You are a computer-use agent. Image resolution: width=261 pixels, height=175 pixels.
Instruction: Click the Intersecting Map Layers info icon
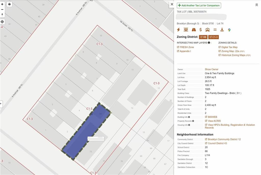209,43
